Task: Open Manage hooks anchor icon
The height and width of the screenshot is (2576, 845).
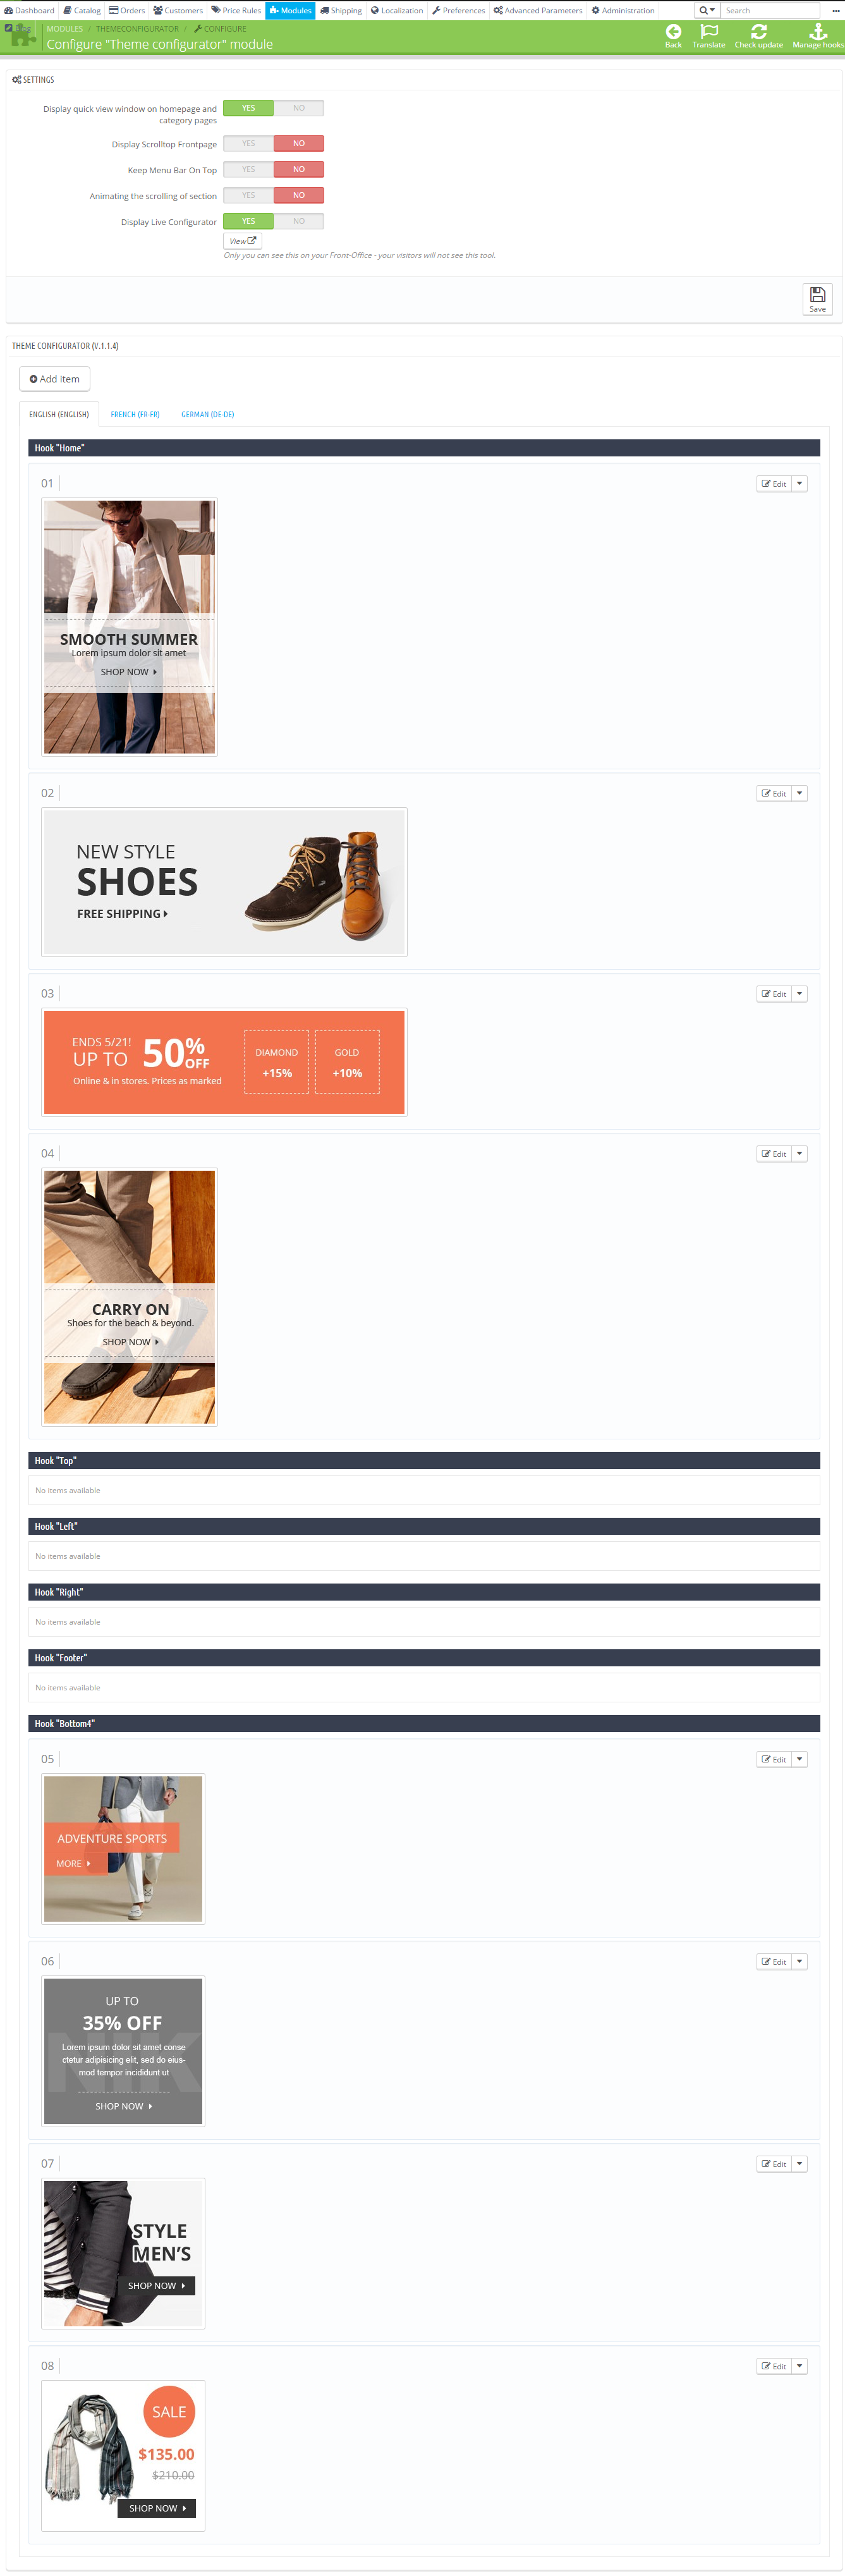Action: (818, 31)
